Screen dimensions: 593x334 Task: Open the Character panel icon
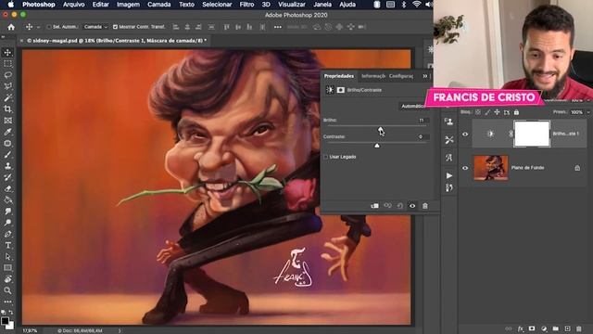pyautogui.click(x=448, y=158)
